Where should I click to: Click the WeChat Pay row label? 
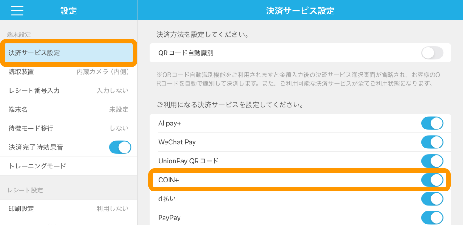click(x=177, y=142)
